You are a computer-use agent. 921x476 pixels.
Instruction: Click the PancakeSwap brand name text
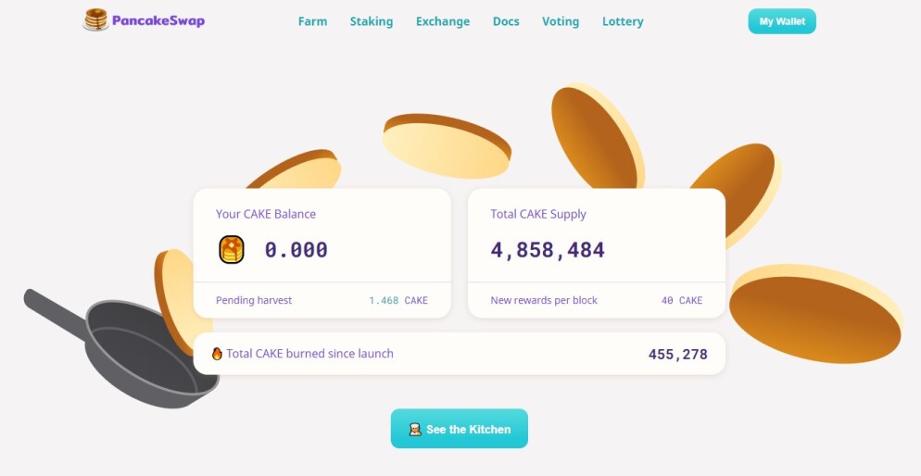[158, 21]
